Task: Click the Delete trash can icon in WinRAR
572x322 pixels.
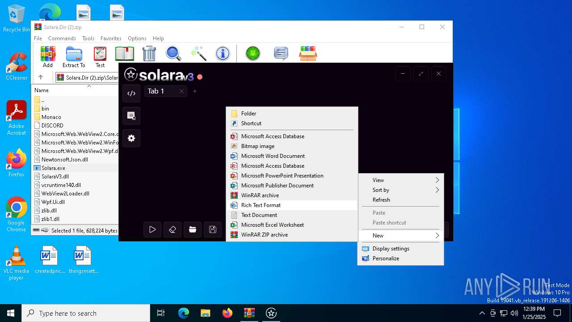Action: coord(149,54)
